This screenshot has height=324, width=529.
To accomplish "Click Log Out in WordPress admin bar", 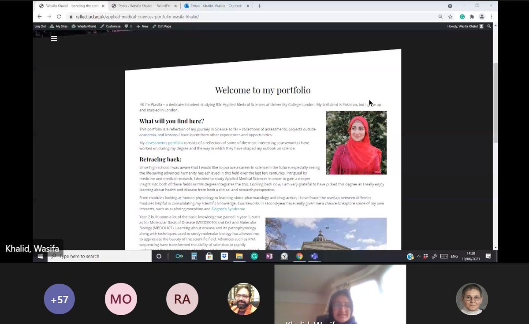I will [40, 26].
